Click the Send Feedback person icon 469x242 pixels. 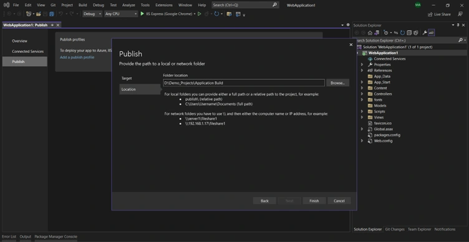click(460, 14)
